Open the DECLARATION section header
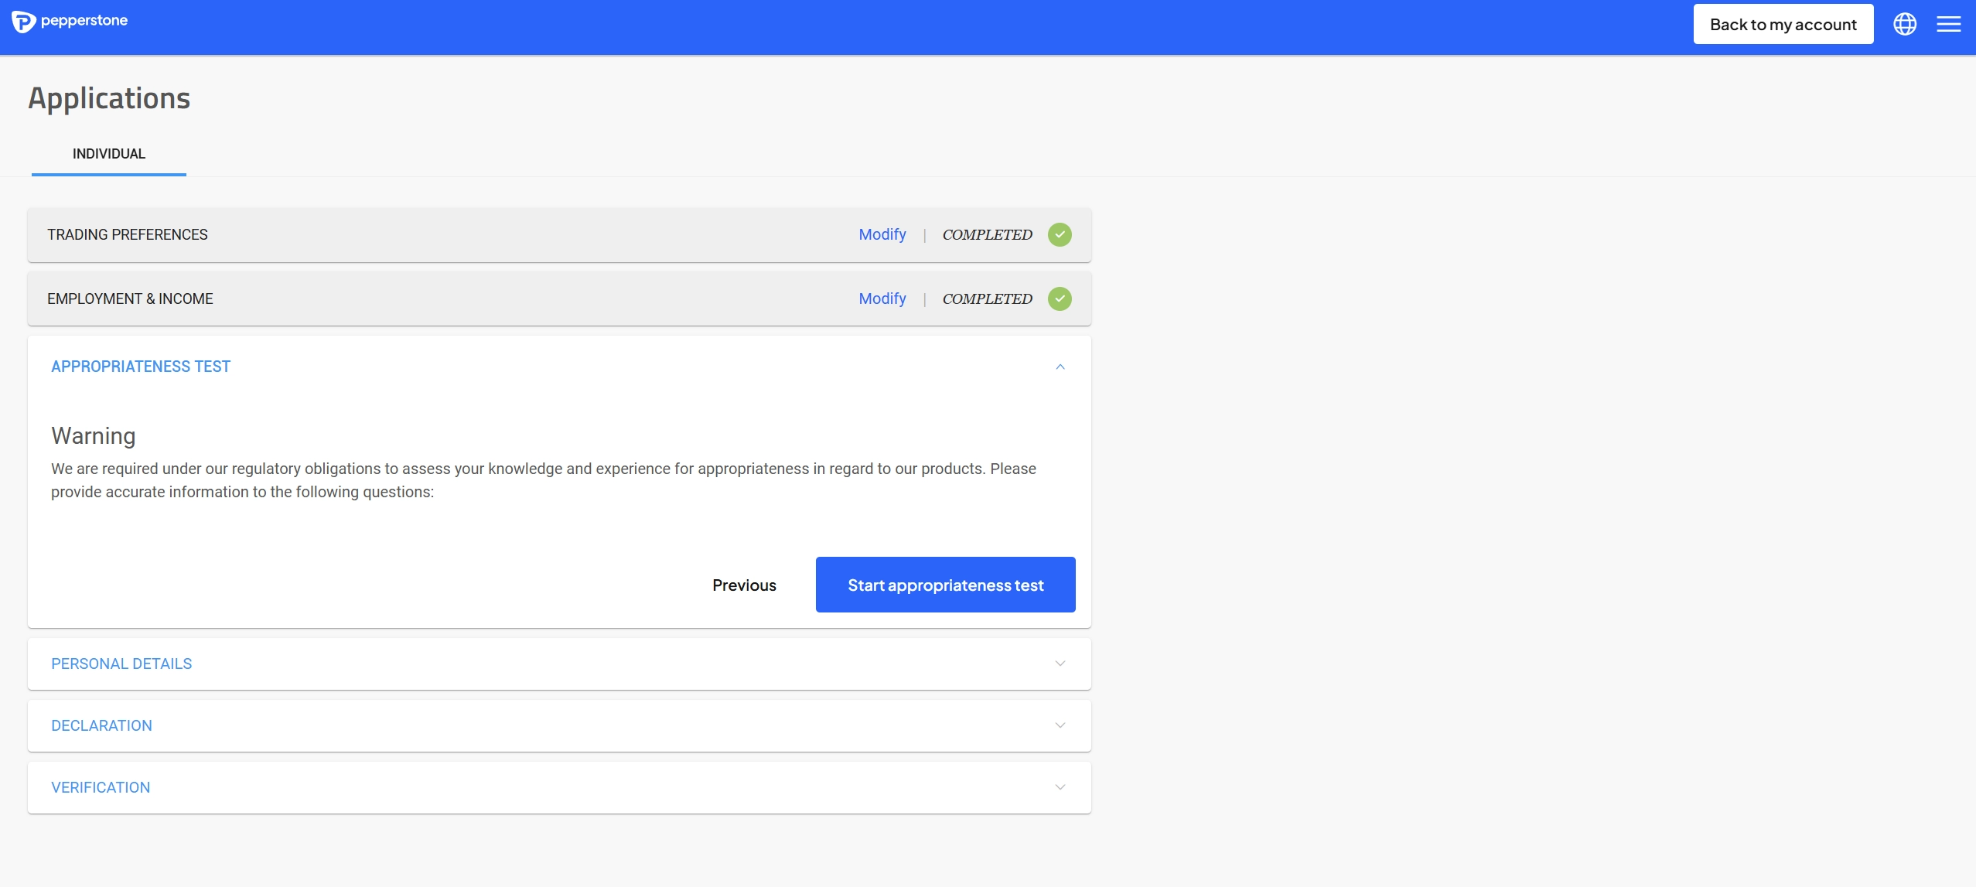1976x887 pixels. coord(559,725)
